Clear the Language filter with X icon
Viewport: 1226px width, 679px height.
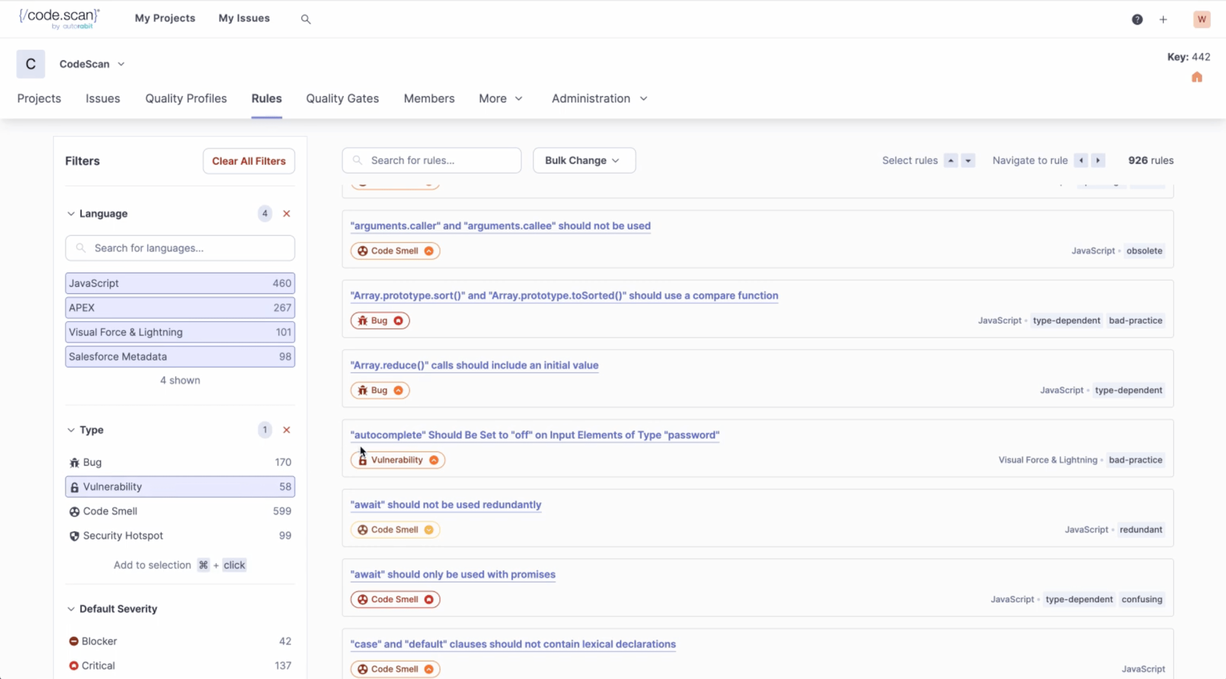pos(286,213)
